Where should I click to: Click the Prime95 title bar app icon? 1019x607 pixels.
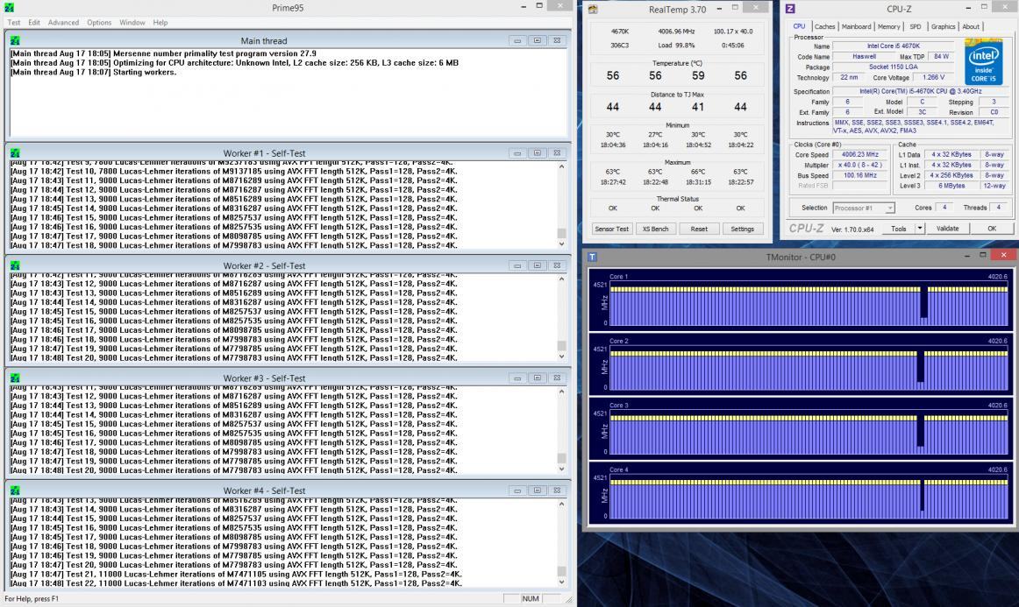pos(9,8)
